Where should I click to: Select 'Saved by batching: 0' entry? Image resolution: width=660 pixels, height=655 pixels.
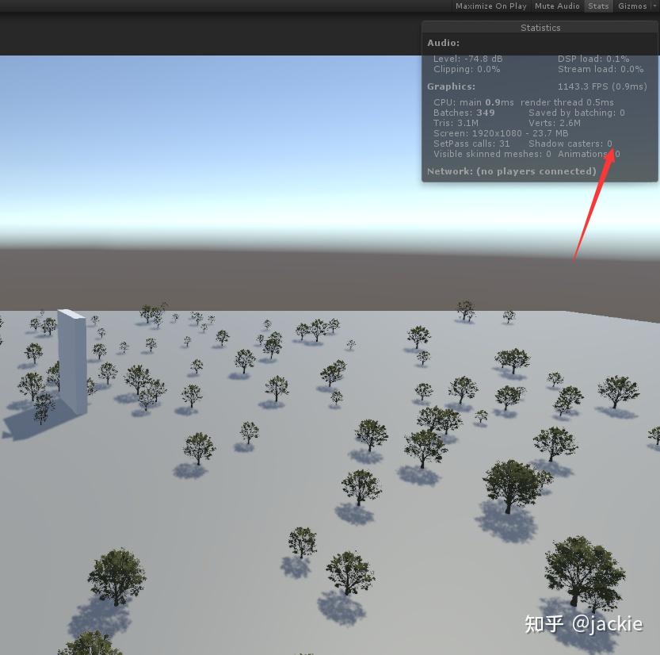click(577, 113)
